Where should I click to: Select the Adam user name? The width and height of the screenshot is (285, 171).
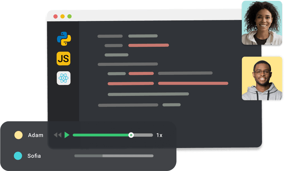pyautogui.click(x=36, y=135)
